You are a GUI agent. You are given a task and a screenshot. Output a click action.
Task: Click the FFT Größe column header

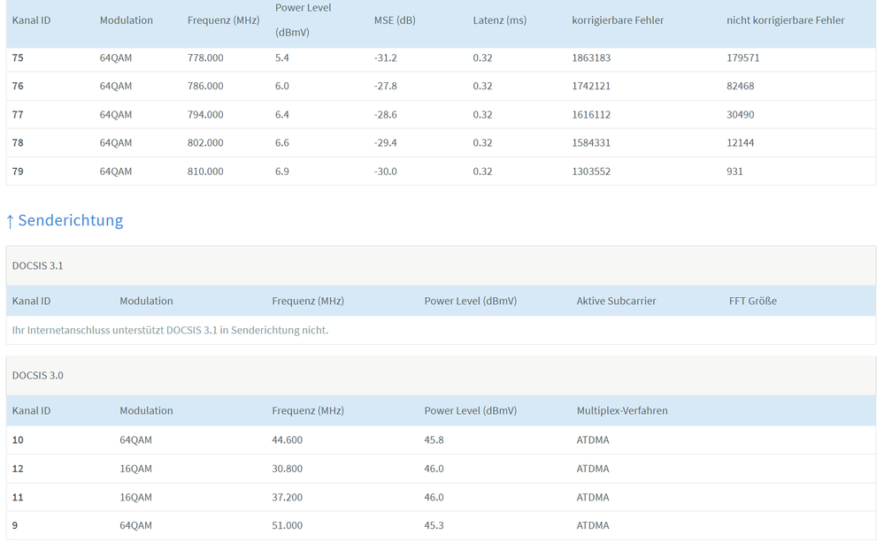[x=752, y=301]
